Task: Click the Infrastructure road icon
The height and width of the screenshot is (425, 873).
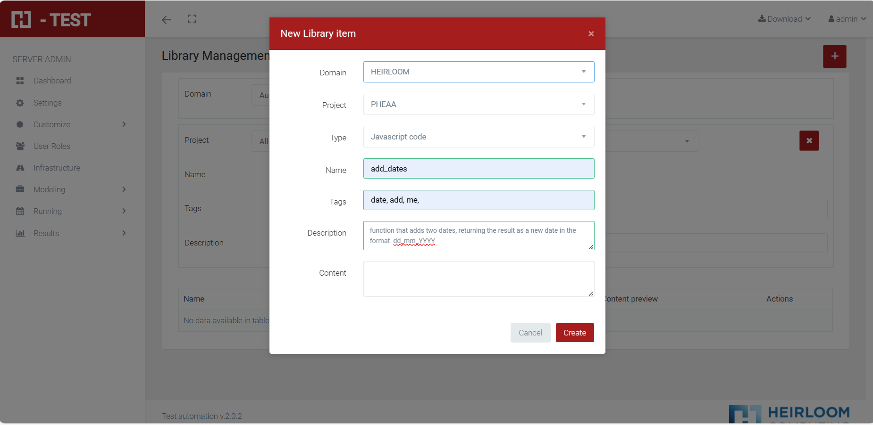Action: click(x=20, y=168)
